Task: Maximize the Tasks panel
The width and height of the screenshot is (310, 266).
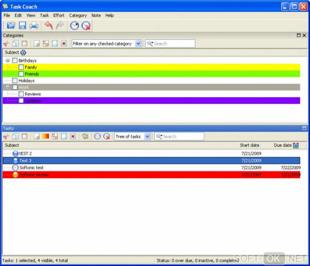Action: (x=304, y=128)
